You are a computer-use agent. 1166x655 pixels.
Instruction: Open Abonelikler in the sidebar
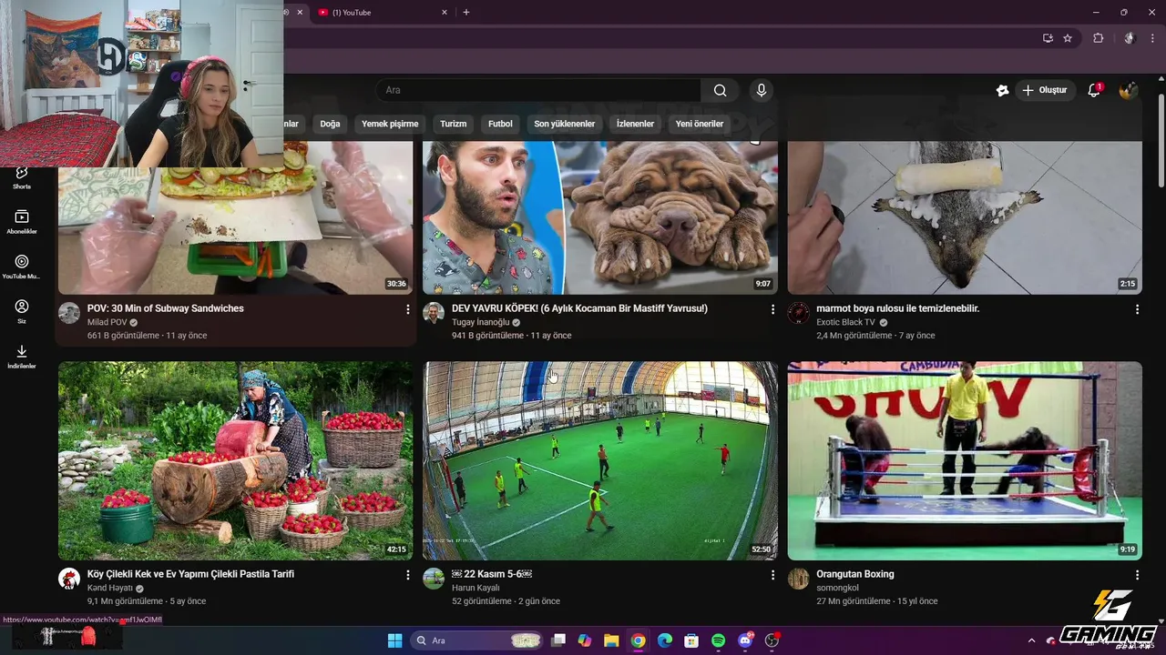tap(22, 222)
